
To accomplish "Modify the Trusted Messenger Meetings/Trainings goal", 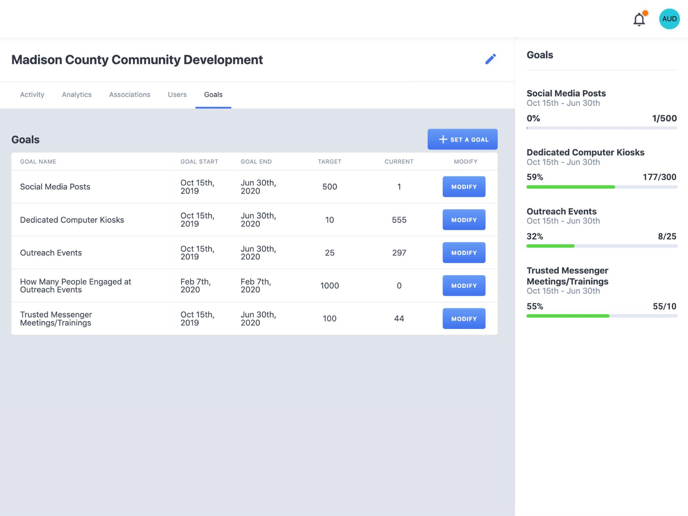I will tap(464, 318).
